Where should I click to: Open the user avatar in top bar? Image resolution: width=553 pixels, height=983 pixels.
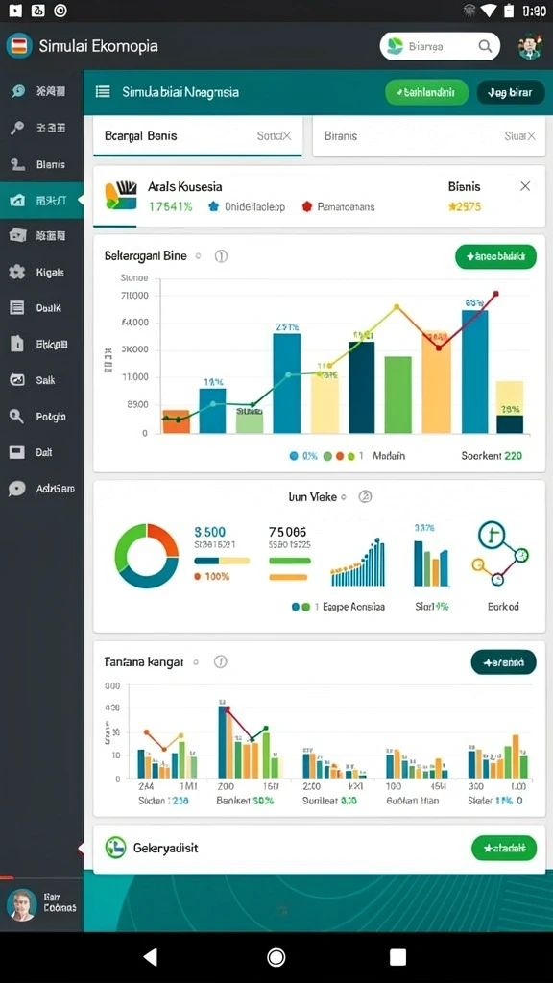click(x=530, y=46)
